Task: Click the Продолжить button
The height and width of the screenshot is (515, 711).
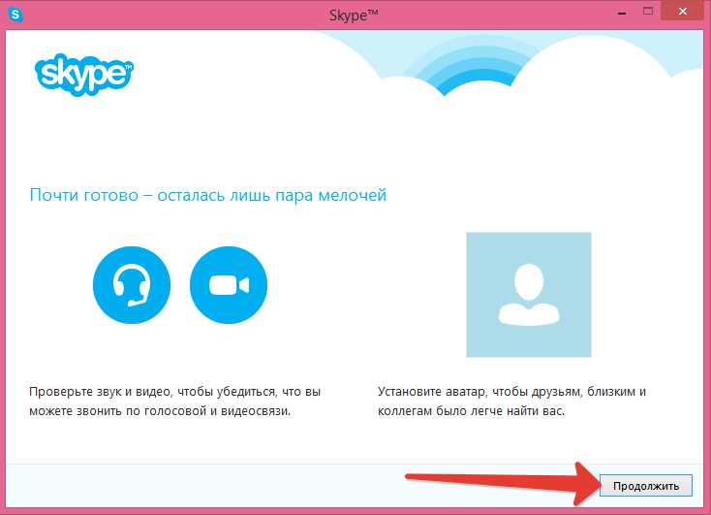Action: tap(646, 486)
